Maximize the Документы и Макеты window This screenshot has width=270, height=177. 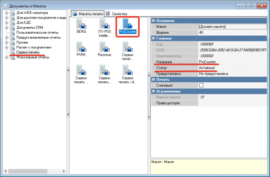[251, 6]
